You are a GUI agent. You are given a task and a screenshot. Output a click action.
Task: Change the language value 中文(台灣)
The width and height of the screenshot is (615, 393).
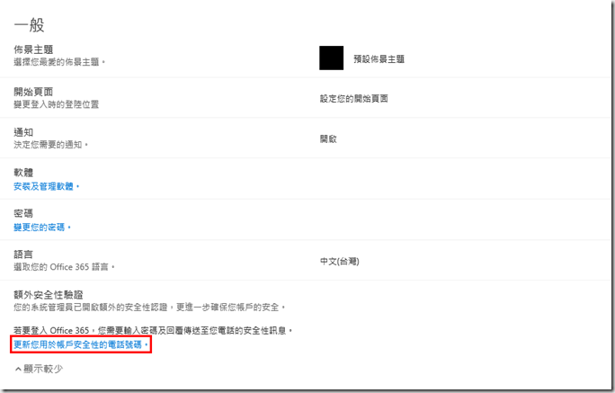[x=340, y=261]
